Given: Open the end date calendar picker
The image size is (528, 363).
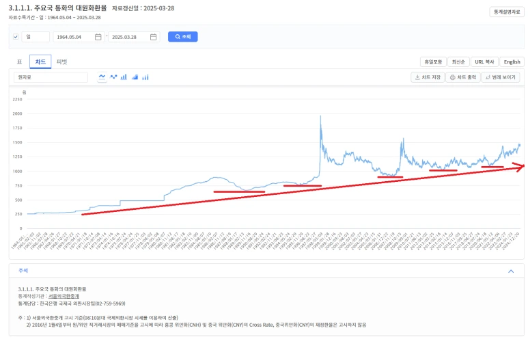Looking at the screenshot, I should pyautogui.click(x=153, y=37).
